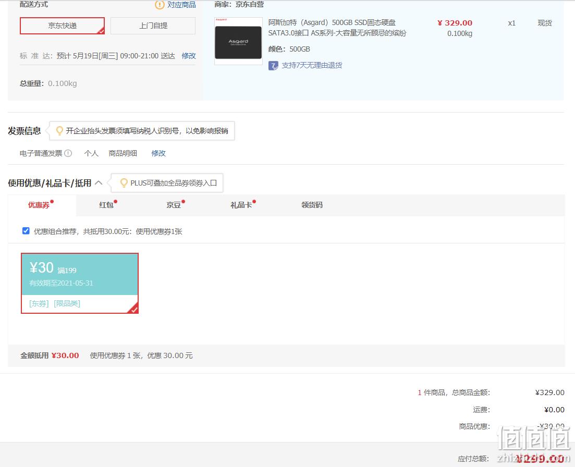Screen dimensions: 575x467
Task: Click 修改 in the invoice info row
Action: point(158,153)
